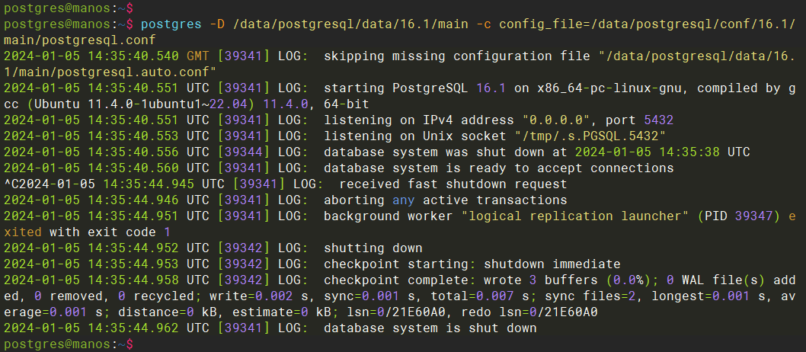Click port 5432 on the IPv4 listening line
This screenshot has width=806, height=352.
click(x=657, y=120)
